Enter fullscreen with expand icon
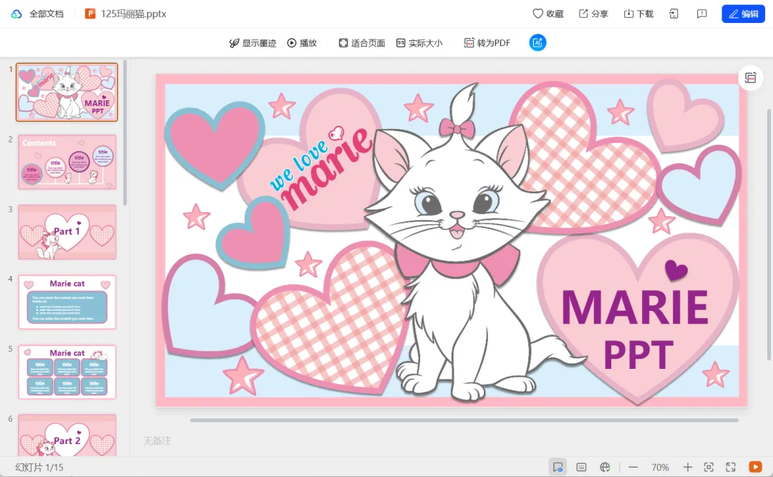Image resolution: width=773 pixels, height=477 pixels. [x=731, y=467]
